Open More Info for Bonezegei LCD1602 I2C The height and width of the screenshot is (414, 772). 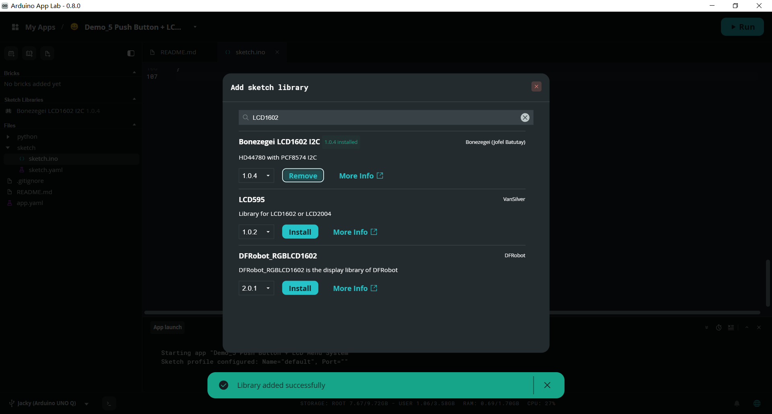[361, 176]
